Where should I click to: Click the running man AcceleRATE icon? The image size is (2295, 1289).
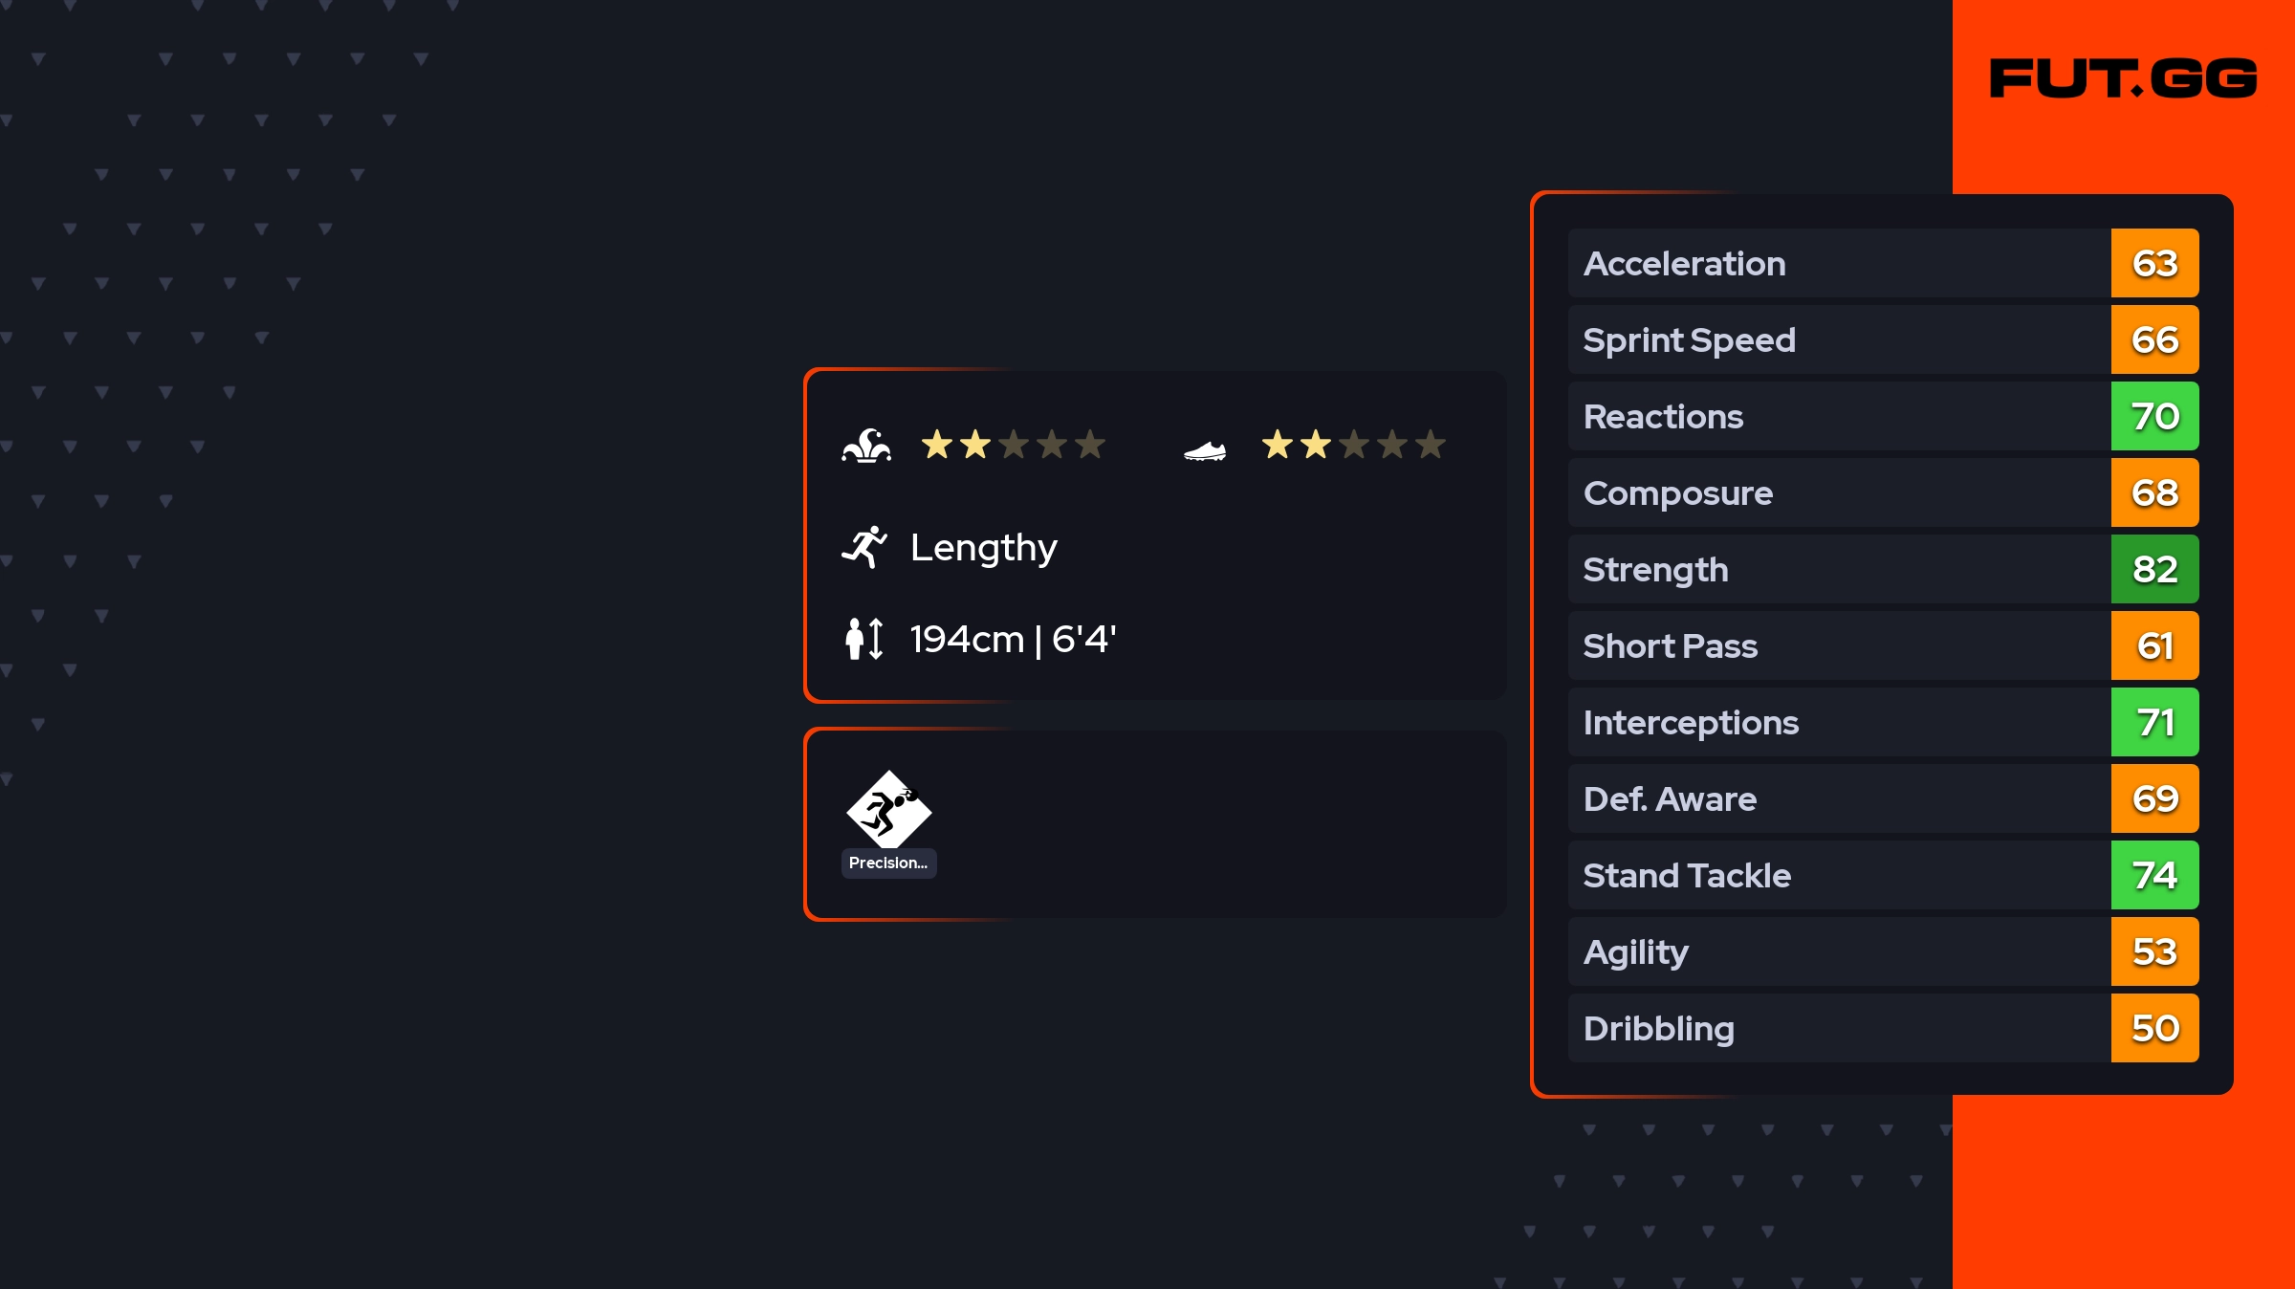[x=864, y=547]
